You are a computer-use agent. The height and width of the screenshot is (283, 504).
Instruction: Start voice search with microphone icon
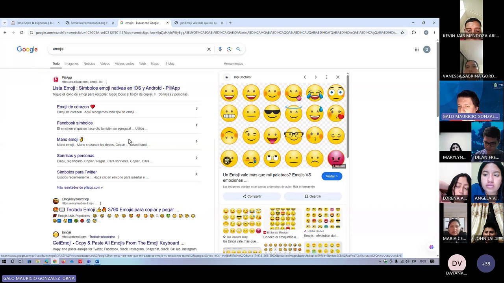pos(220,49)
